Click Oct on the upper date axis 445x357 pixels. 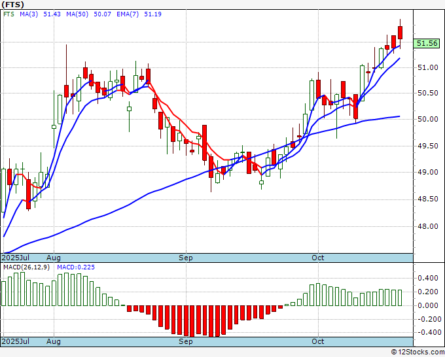coord(317,258)
